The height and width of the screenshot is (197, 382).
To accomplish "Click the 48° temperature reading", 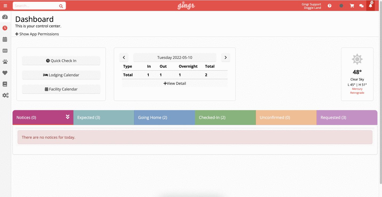I will pos(357,72).
